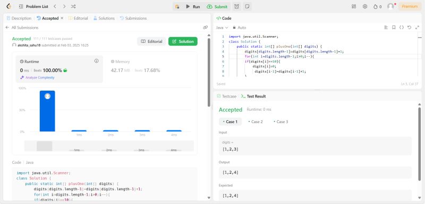
Task: Open the layout grid icon
Action: tap(354, 6)
